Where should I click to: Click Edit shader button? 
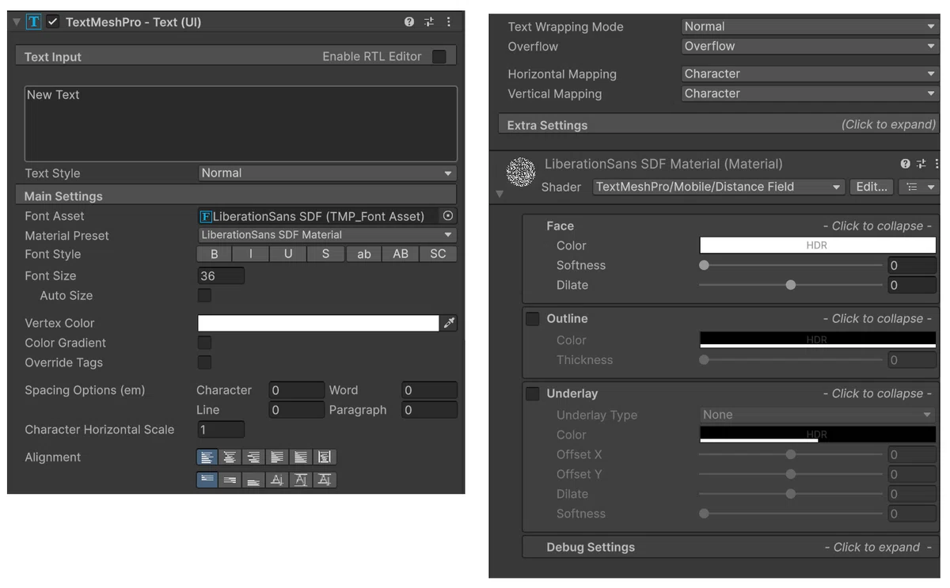tap(872, 187)
